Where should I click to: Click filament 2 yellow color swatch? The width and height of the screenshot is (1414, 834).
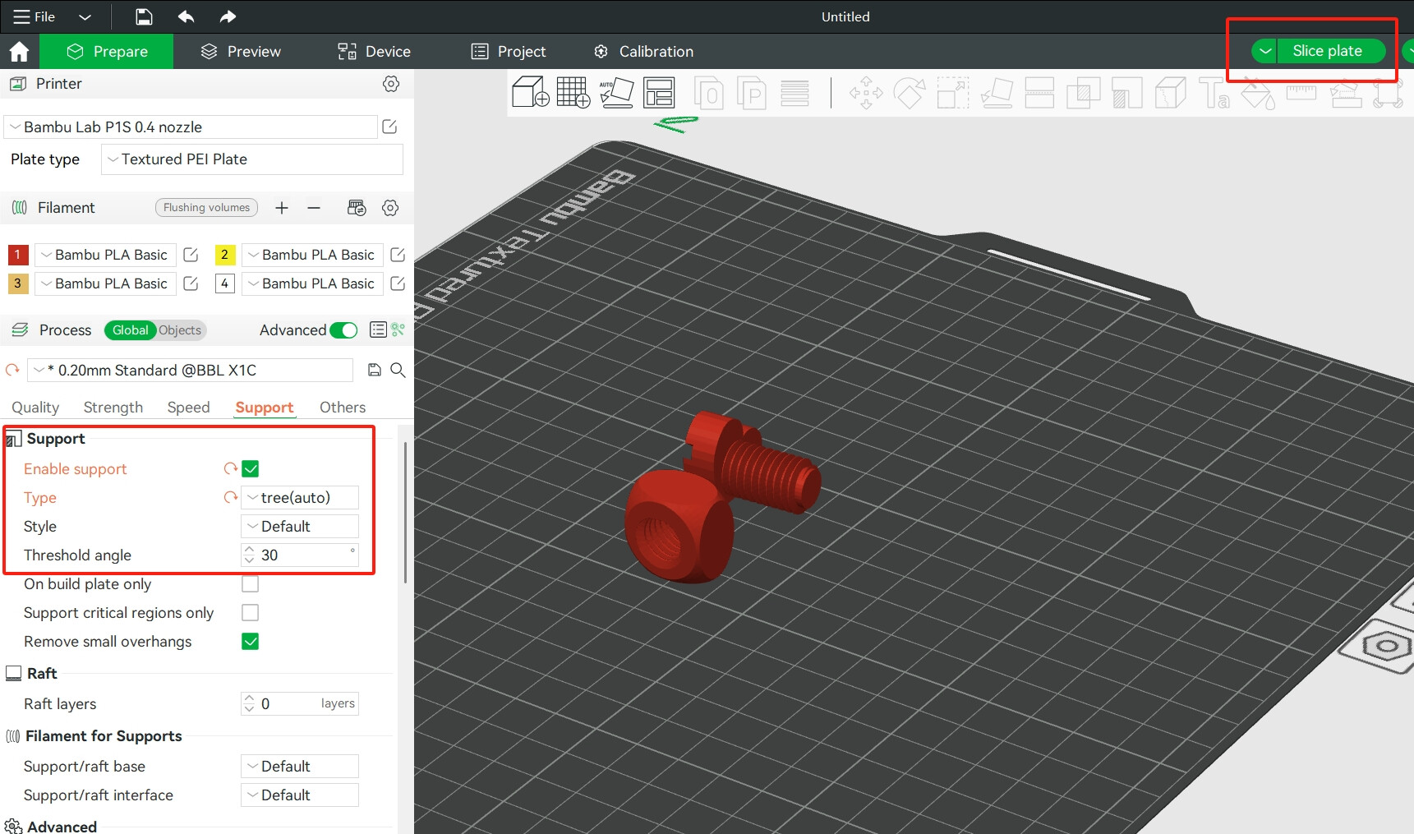[x=225, y=255]
